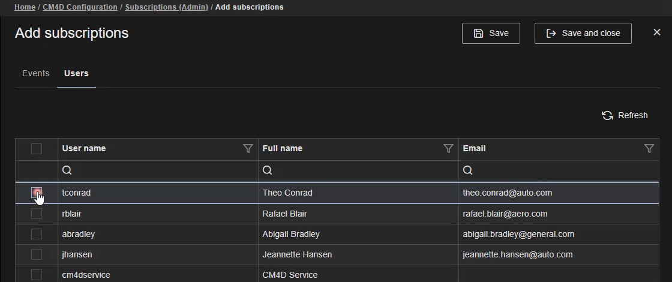
Task: Navigate to Subscriptions (Admin) breadcrumb
Action: (166, 7)
